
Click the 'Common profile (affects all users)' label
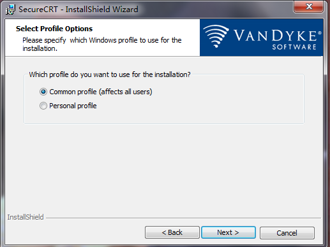pos(101,92)
